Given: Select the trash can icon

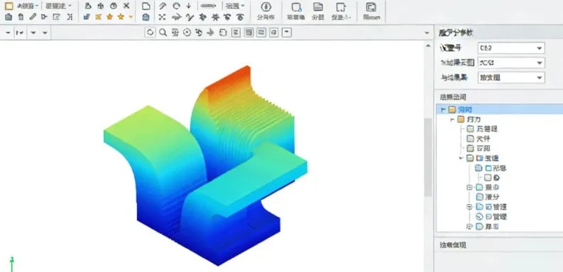Looking at the screenshot, I should pyautogui.click(x=21, y=16).
